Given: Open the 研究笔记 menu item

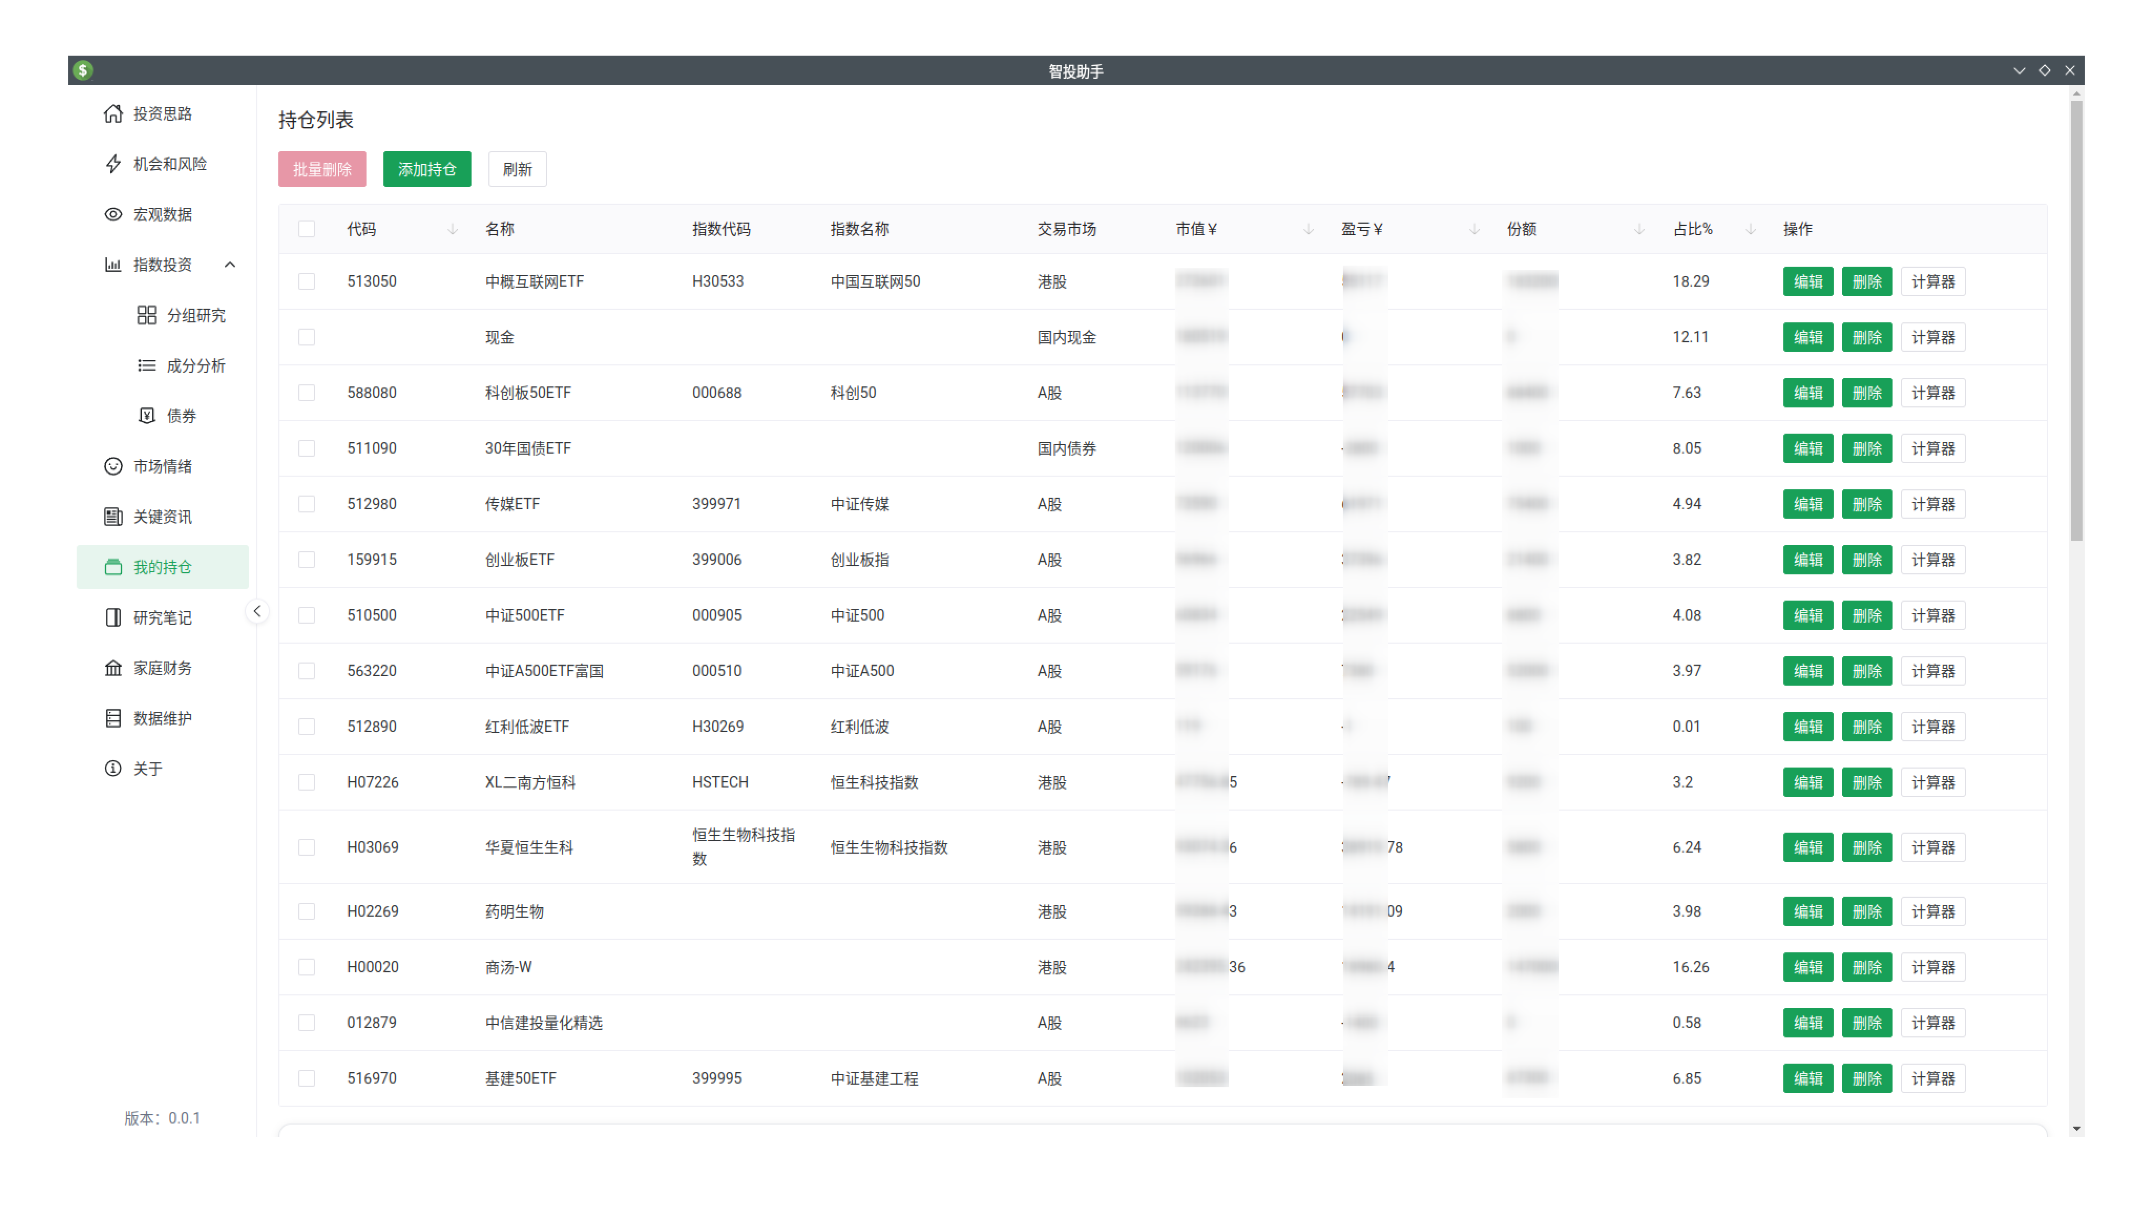Looking at the screenshot, I should coord(162,617).
